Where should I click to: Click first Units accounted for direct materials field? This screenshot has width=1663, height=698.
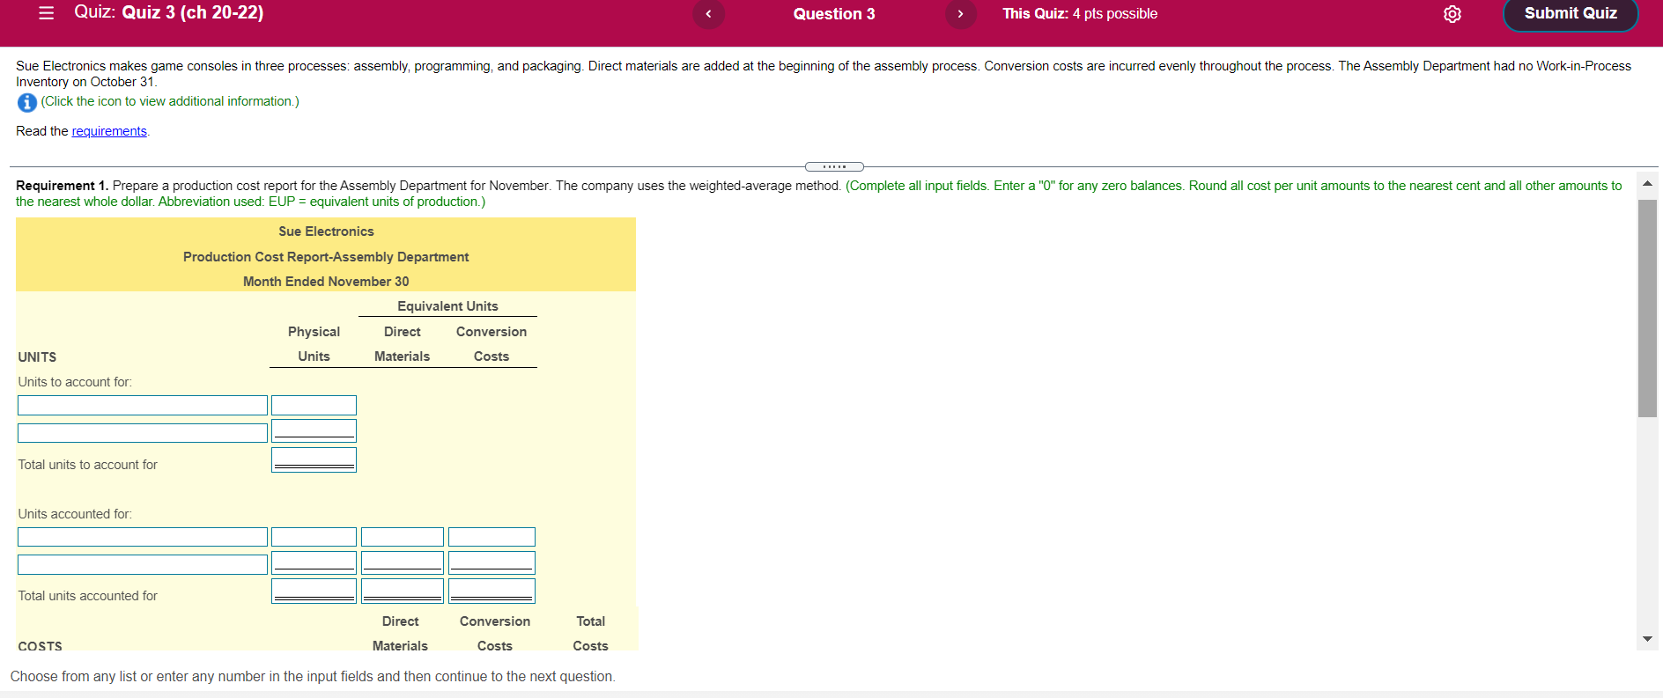point(403,537)
